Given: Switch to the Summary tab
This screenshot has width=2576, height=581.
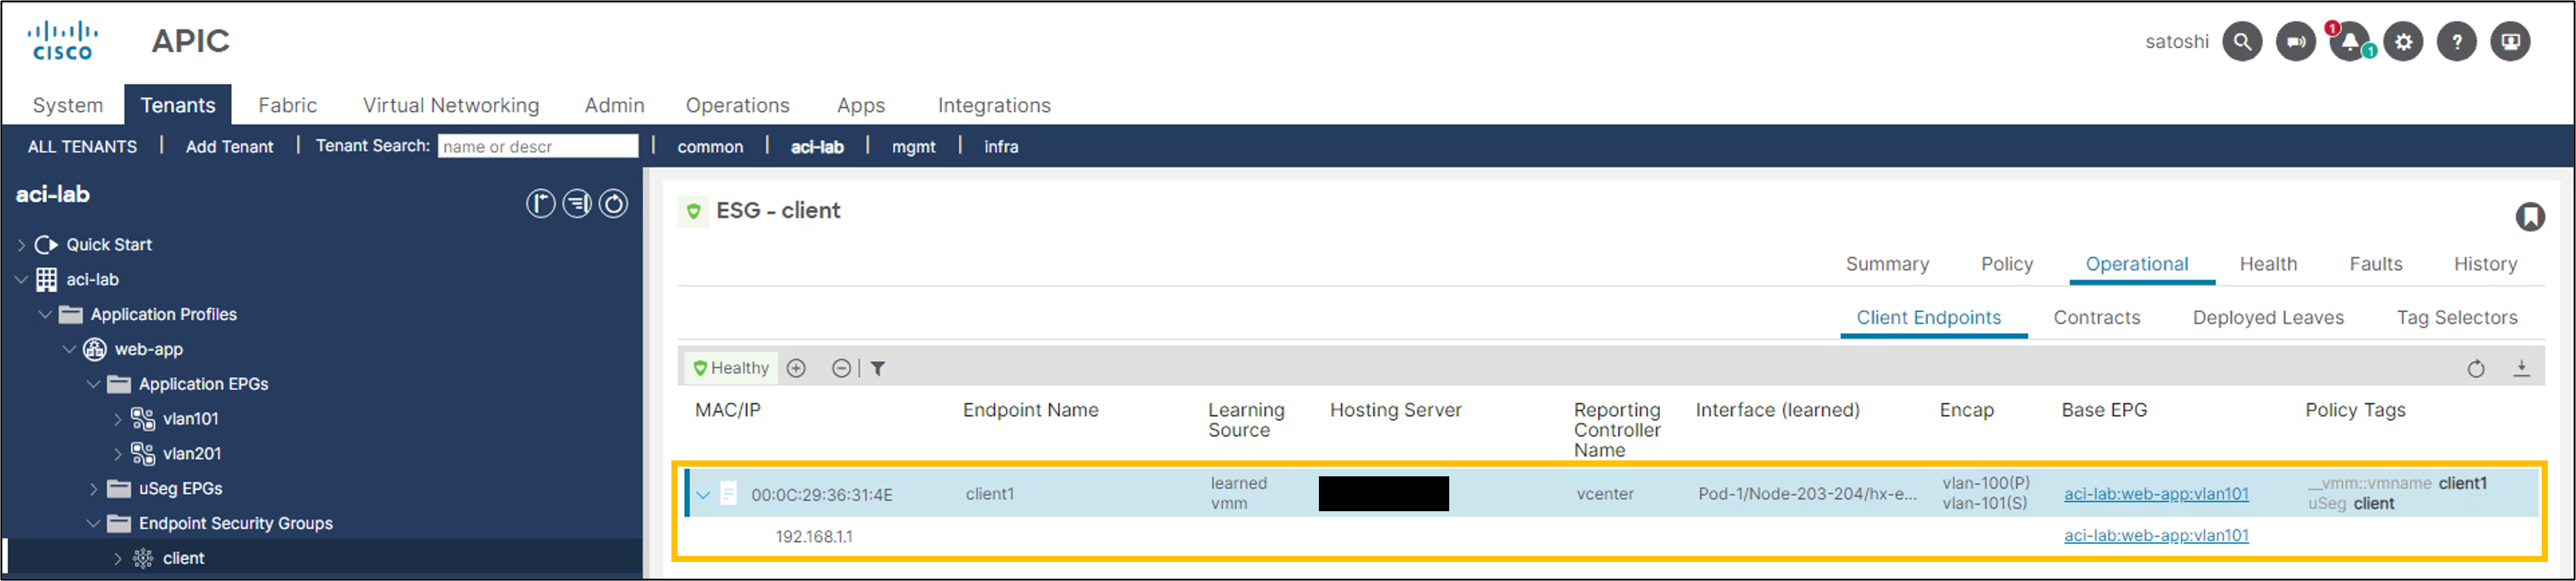Looking at the screenshot, I should [x=1887, y=264].
